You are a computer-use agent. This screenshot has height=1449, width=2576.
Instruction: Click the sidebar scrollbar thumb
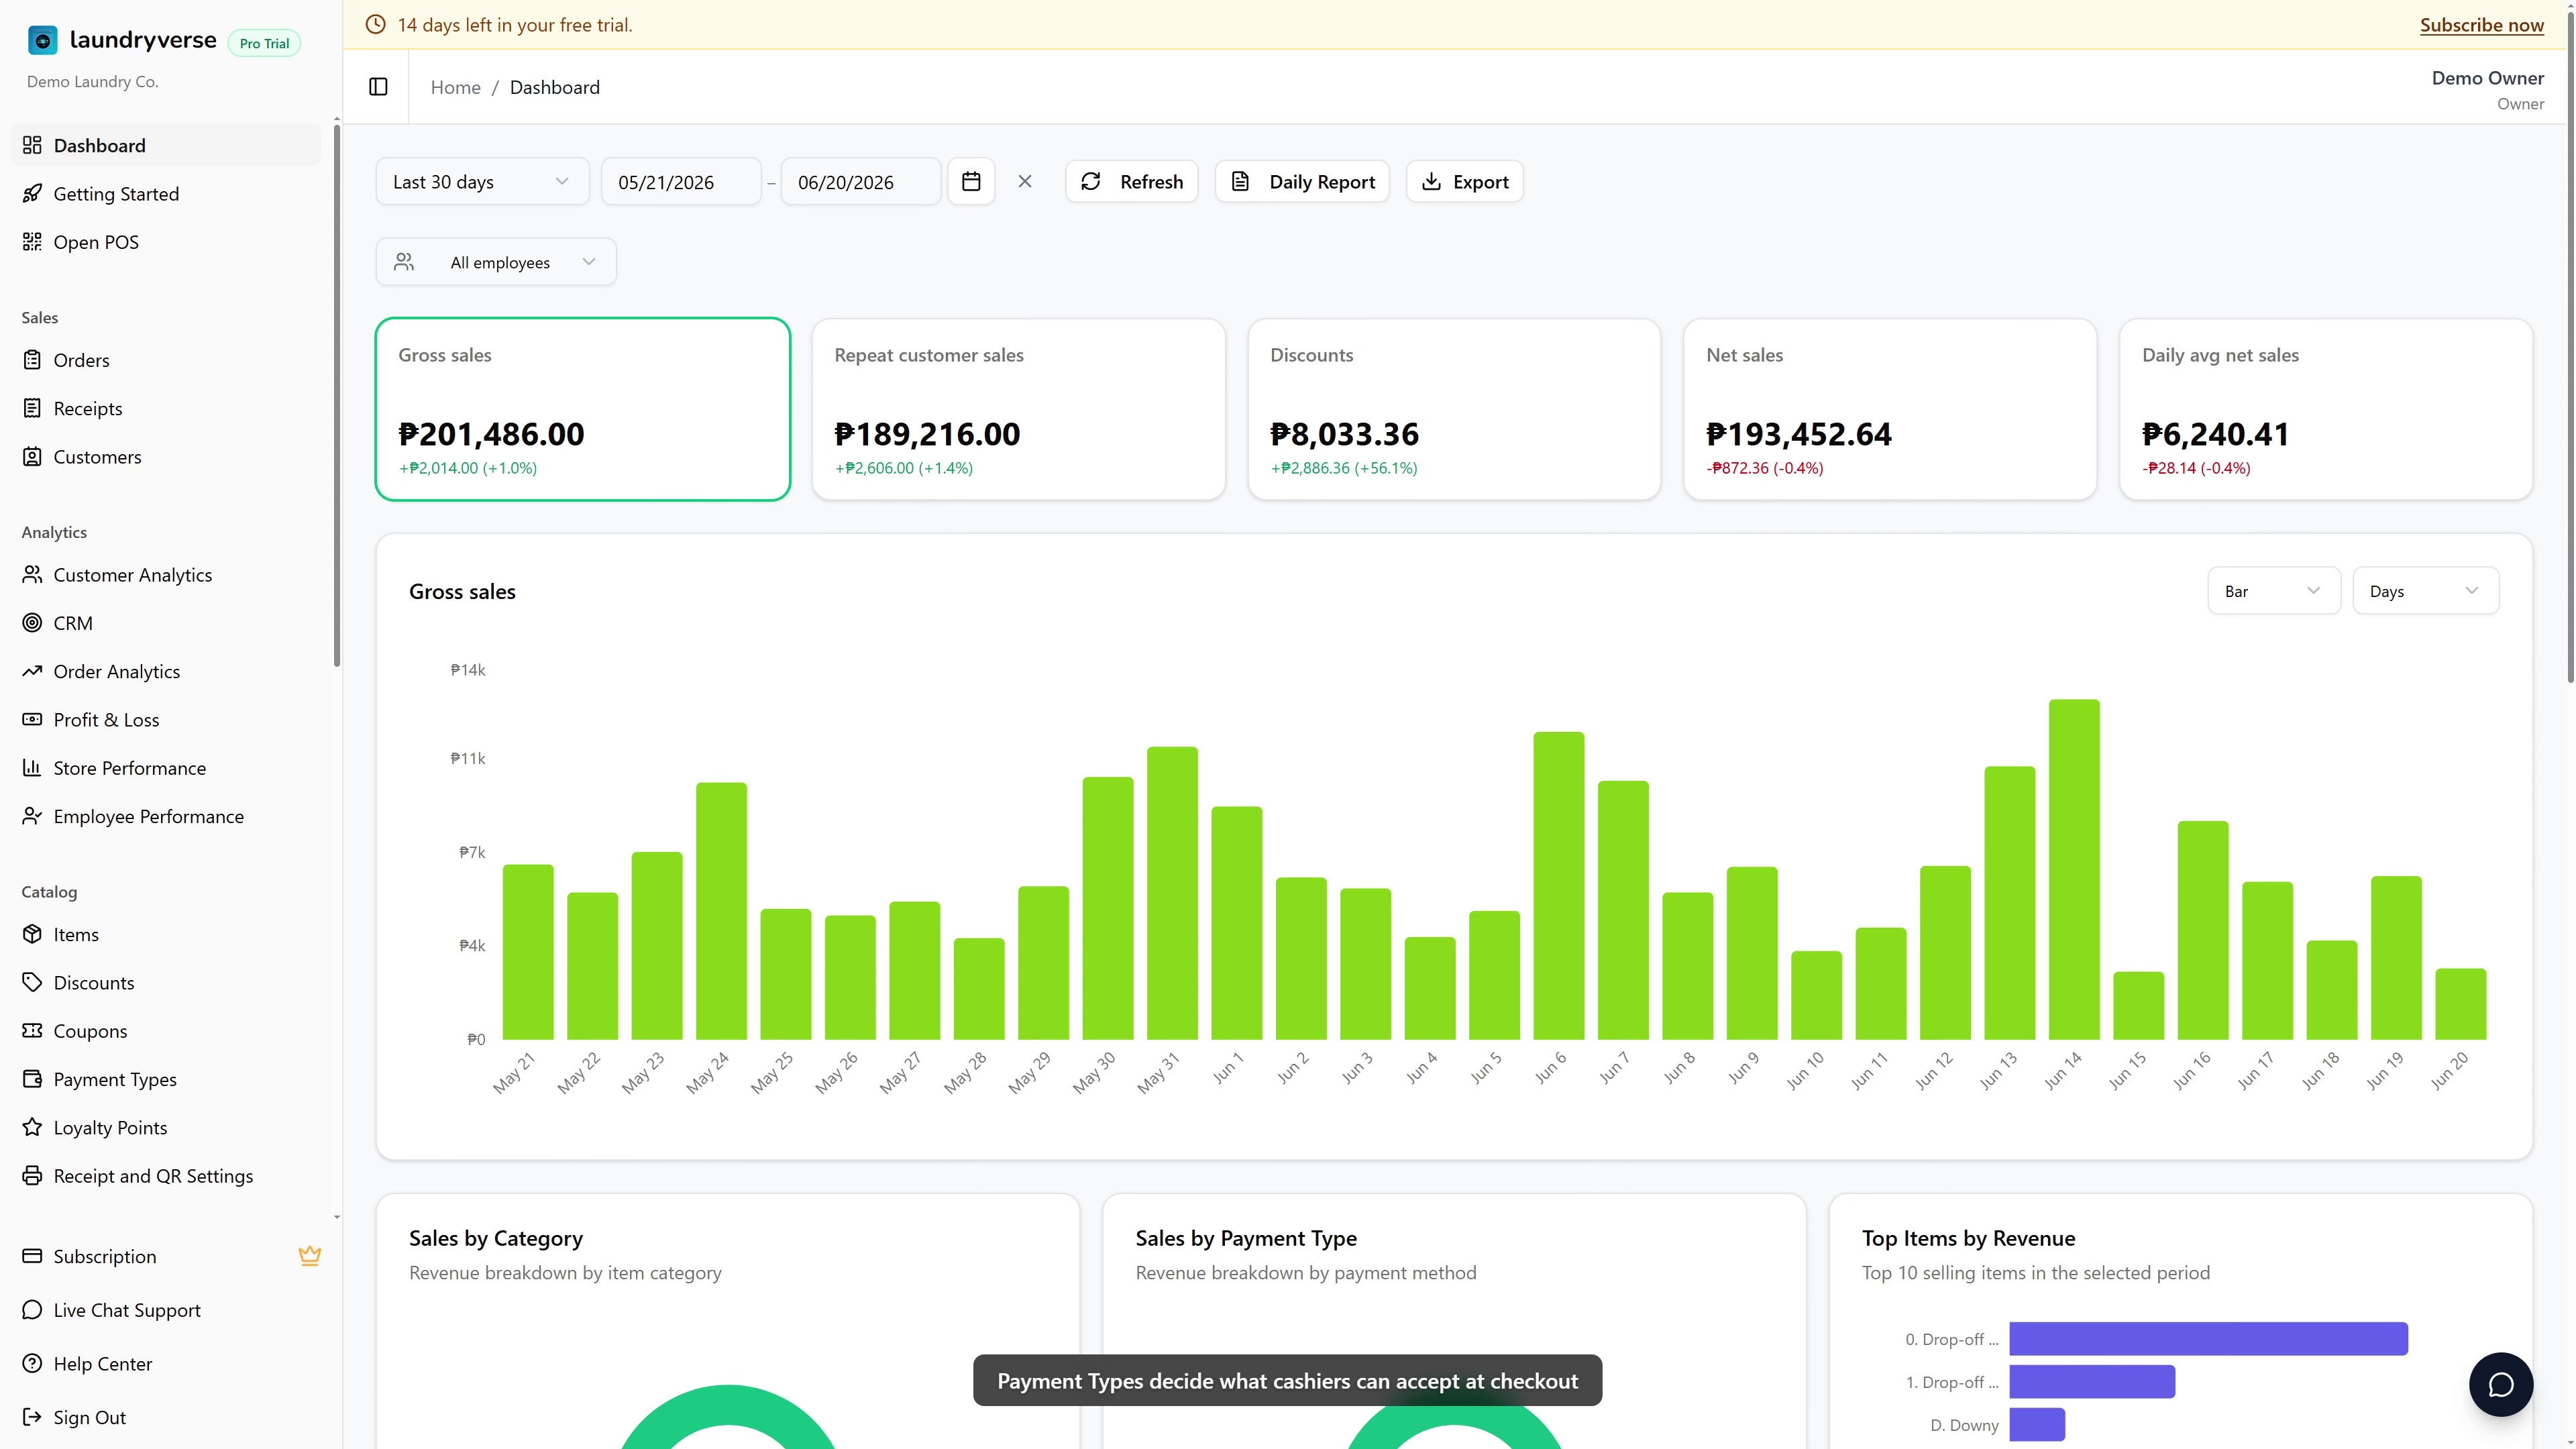click(337, 395)
